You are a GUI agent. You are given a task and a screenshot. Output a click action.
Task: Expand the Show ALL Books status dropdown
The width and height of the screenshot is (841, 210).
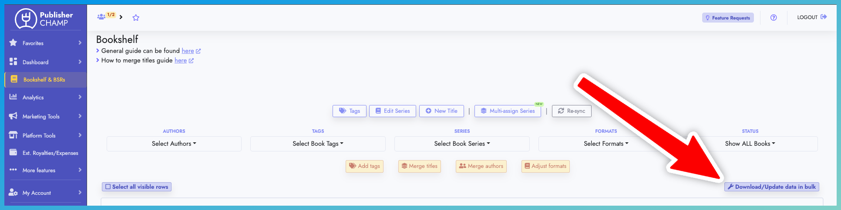coord(750,144)
